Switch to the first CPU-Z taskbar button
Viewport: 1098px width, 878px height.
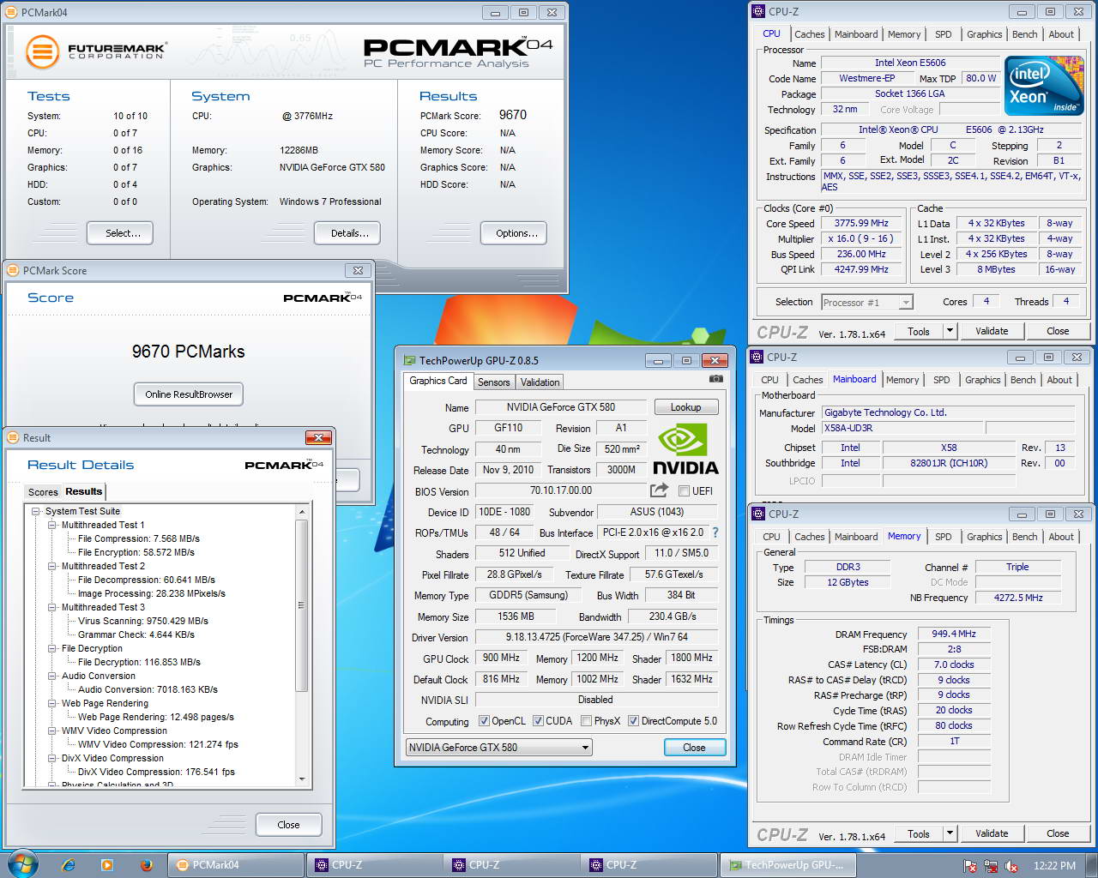click(x=374, y=865)
